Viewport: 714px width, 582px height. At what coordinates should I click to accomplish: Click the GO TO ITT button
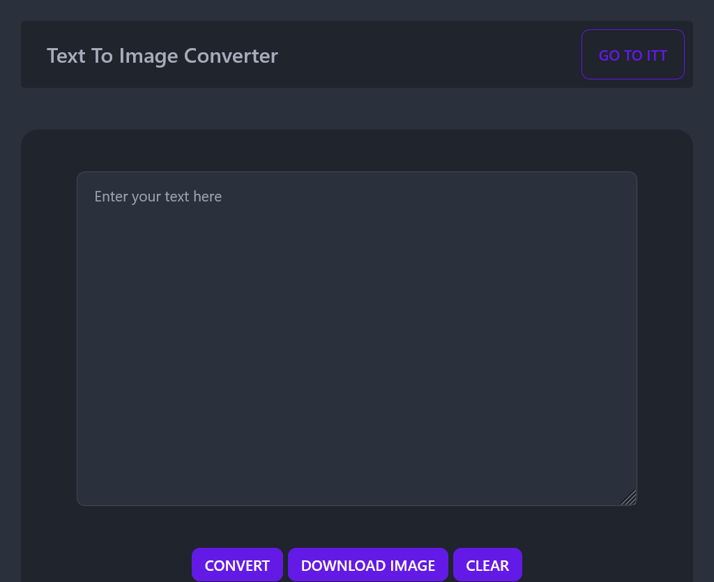[633, 54]
